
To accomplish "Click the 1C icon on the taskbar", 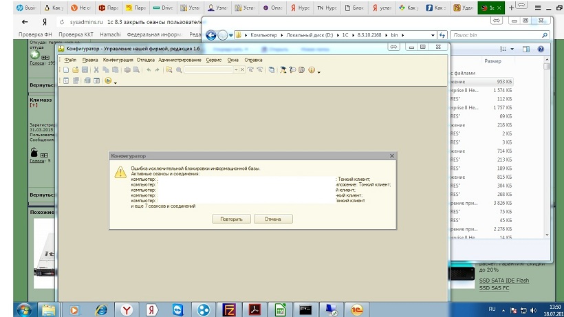I will point(357,309).
